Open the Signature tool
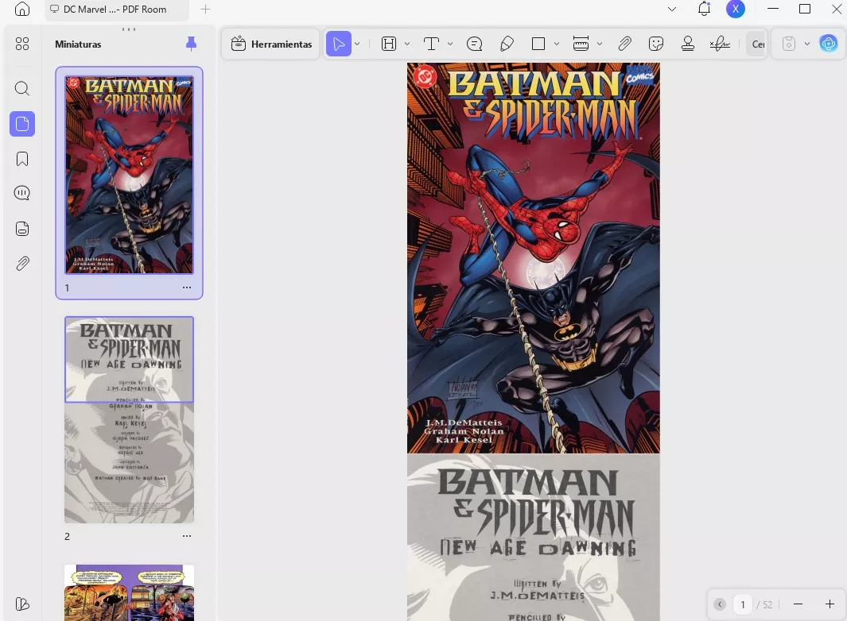This screenshot has width=847, height=621. (x=720, y=44)
